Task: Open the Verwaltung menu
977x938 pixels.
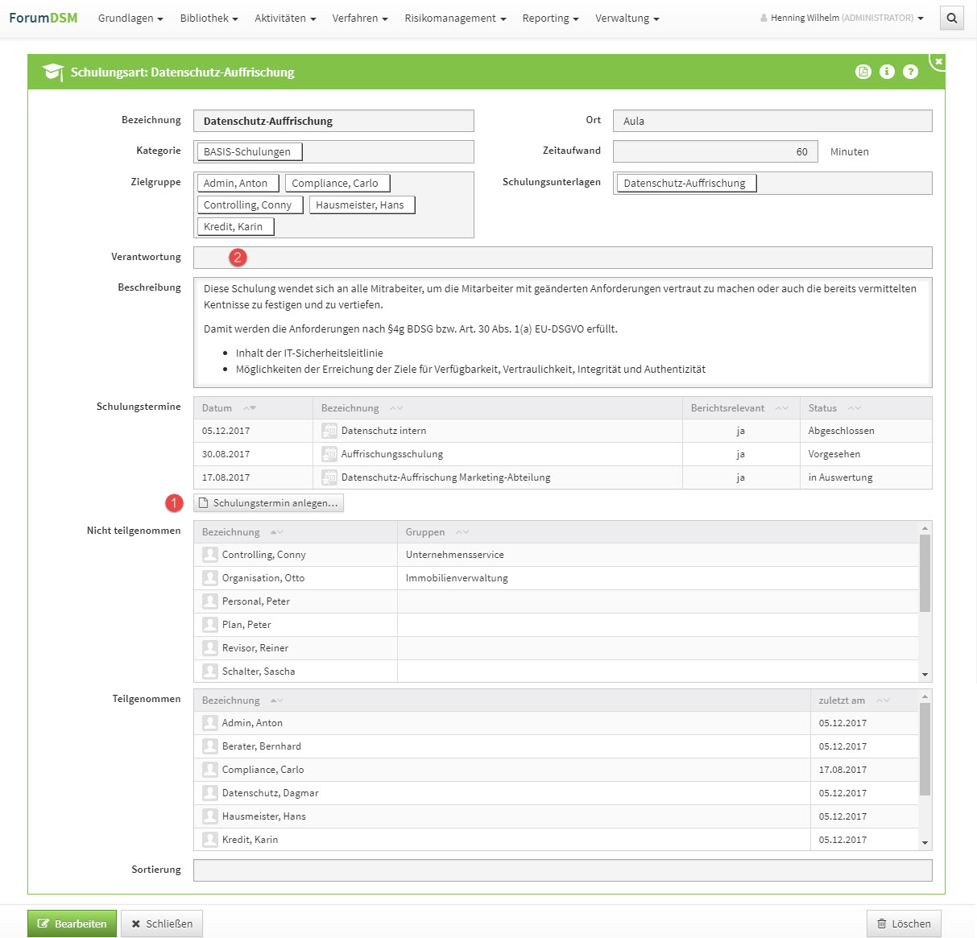Action: coord(627,19)
